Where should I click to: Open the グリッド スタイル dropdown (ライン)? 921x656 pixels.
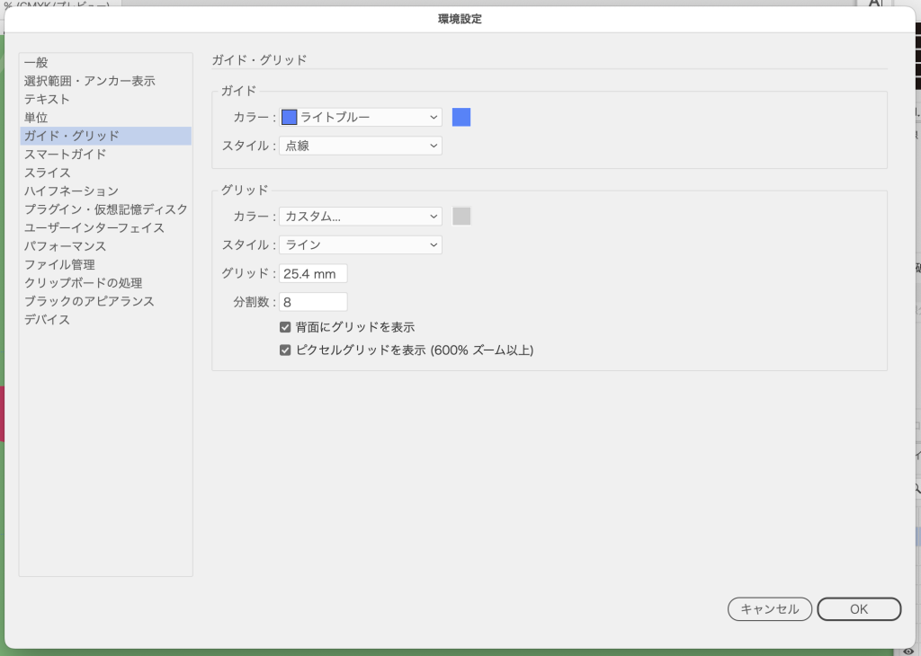click(361, 244)
